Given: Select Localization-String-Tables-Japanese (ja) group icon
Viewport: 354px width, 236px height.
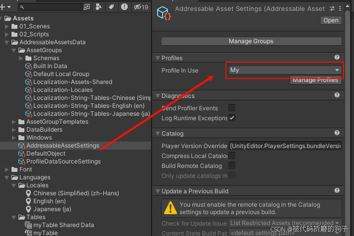Looking at the screenshot, I should 28,114.
